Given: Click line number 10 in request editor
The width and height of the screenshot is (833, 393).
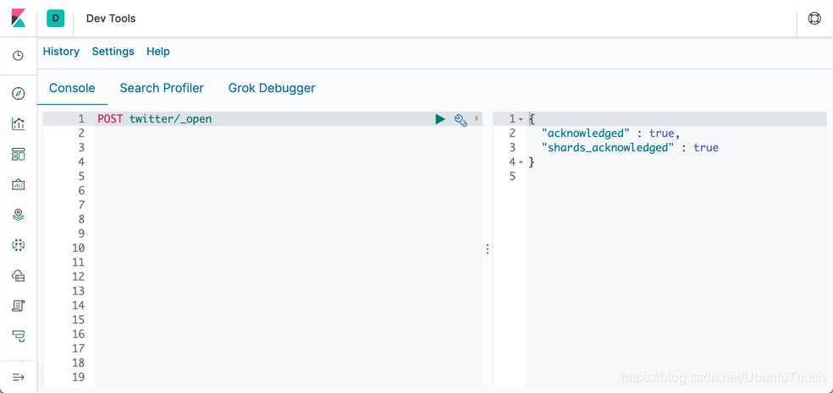Looking at the screenshot, I should pyautogui.click(x=79, y=248).
